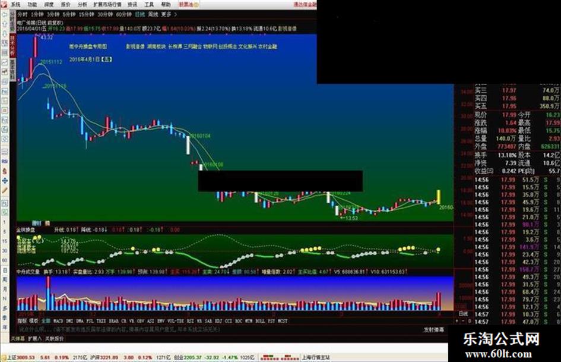Click the blue move-cross sidebar icon

(x=5, y=181)
